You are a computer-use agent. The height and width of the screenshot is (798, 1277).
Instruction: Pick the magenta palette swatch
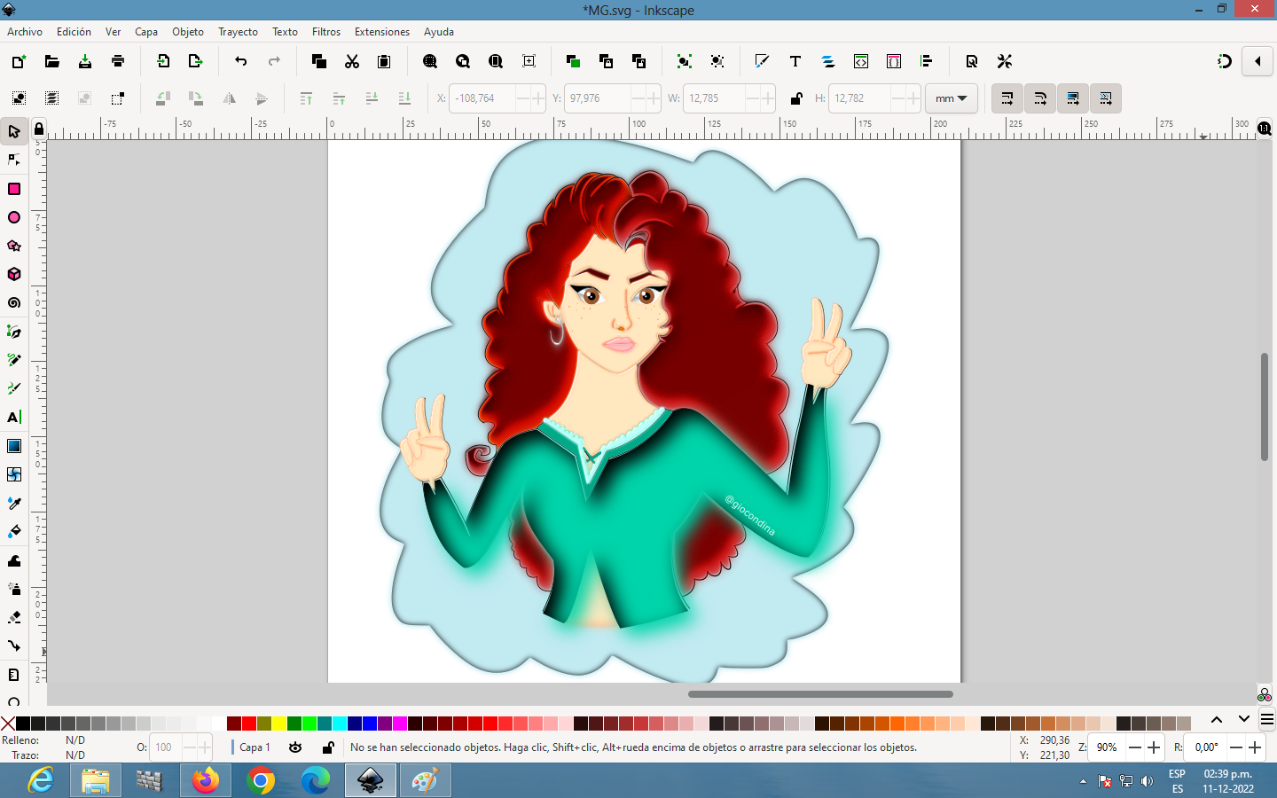(x=400, y=724)
